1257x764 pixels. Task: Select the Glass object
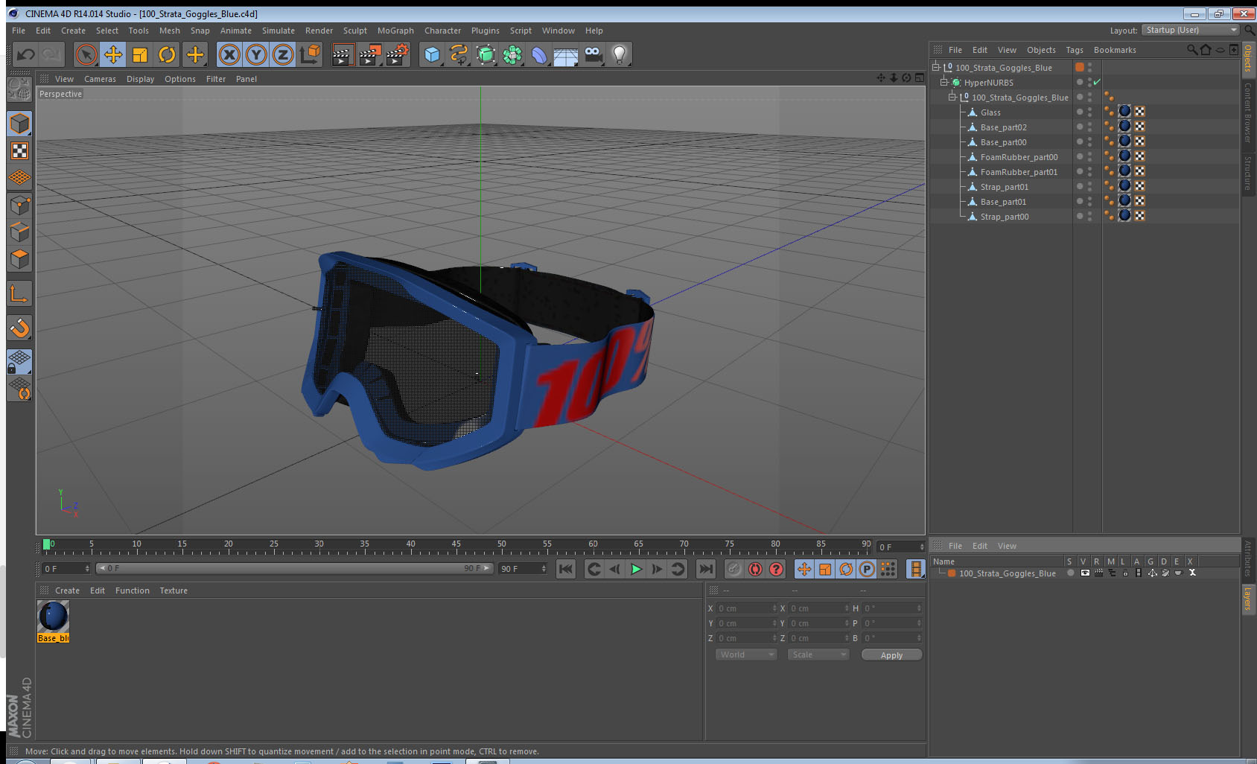pyautogui.click(x=990, y=112)
